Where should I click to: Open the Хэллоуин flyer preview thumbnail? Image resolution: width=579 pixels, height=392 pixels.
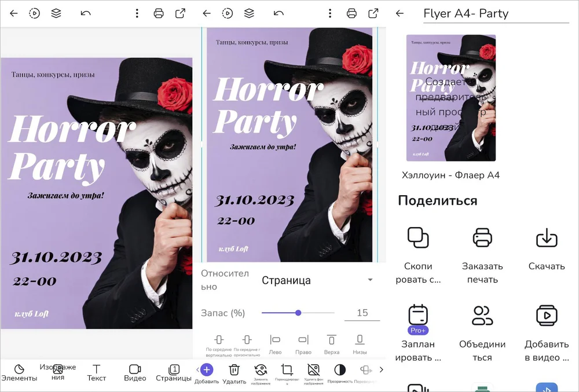point(450,98)
